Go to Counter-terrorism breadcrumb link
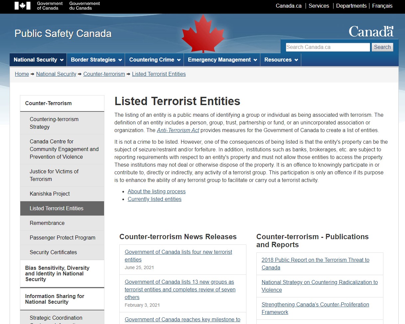Viewport: 405px width, 324px height. (x=104, y=74)
